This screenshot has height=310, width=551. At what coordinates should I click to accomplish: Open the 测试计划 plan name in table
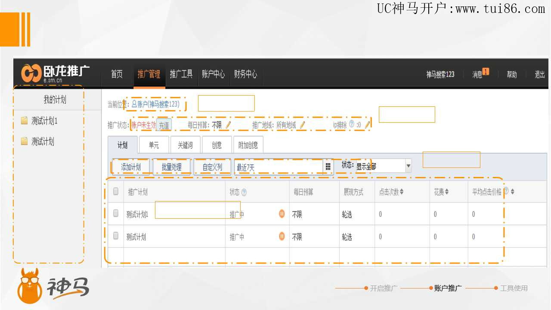click(x=136, y=237)
